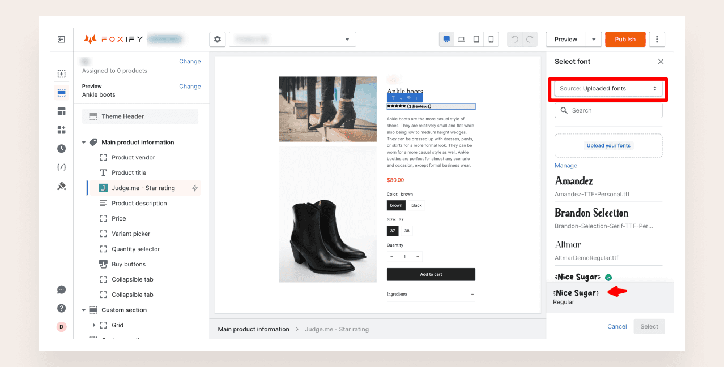This screenshot has height=367, width=724.
Task: Click the Manage fonts link
Action: 565,166
